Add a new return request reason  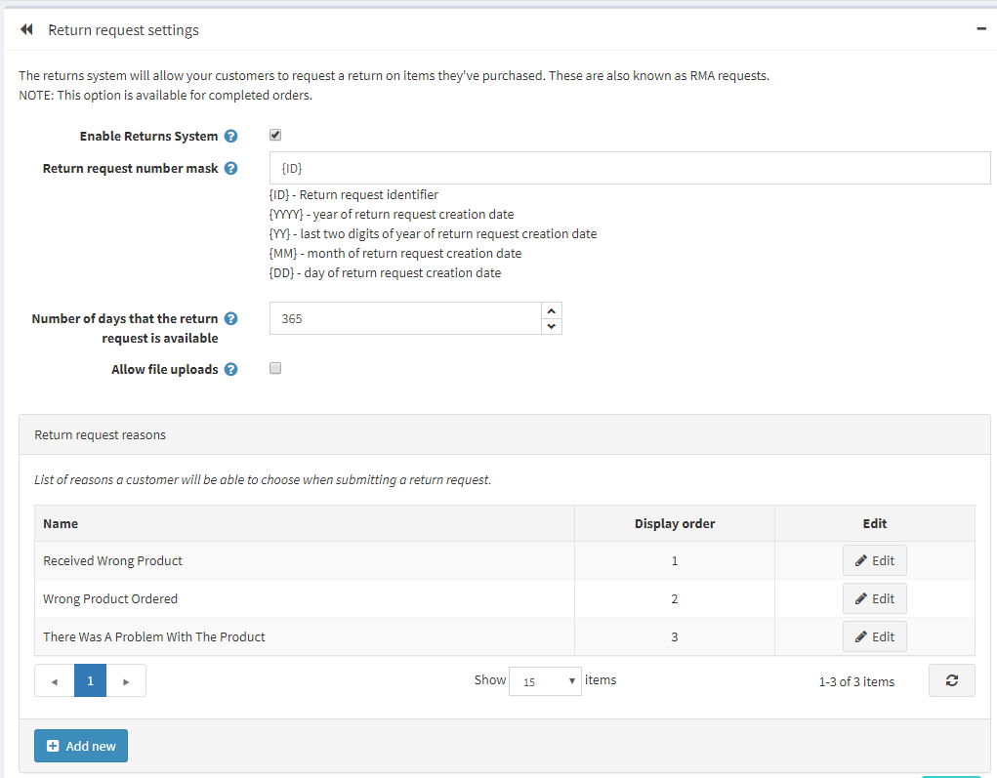click(x=81, y=746)
